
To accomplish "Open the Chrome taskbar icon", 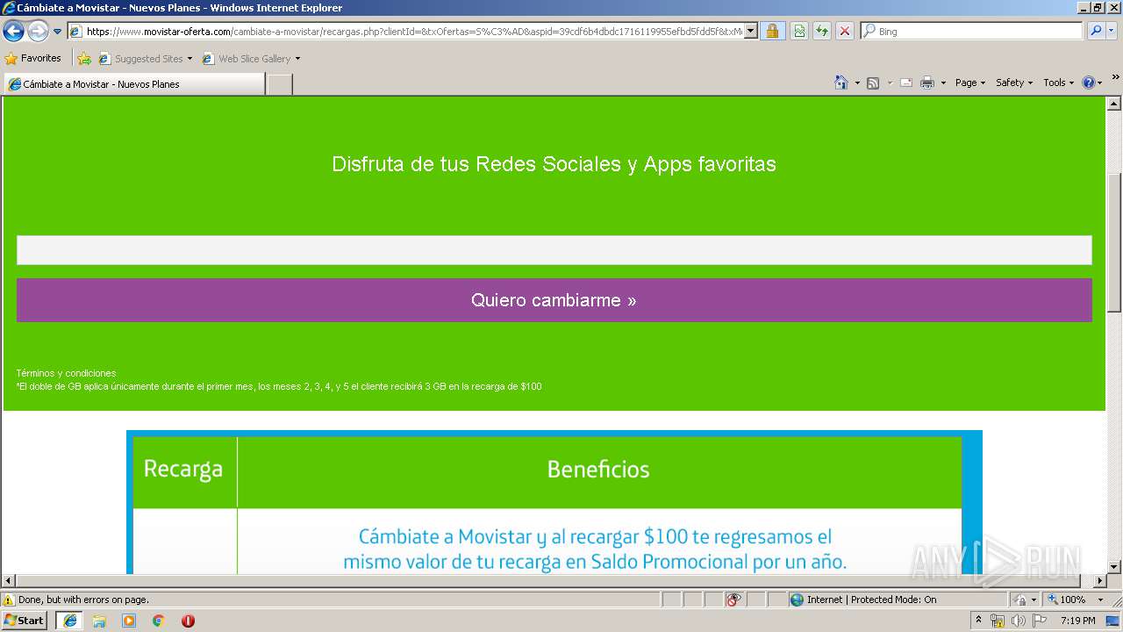I will 158,621.
